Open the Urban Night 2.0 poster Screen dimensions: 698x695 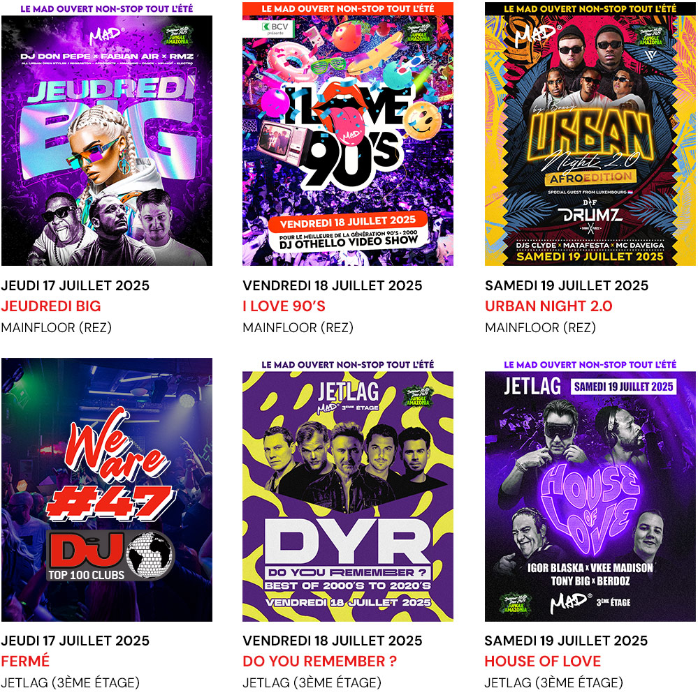click(590, 134)
